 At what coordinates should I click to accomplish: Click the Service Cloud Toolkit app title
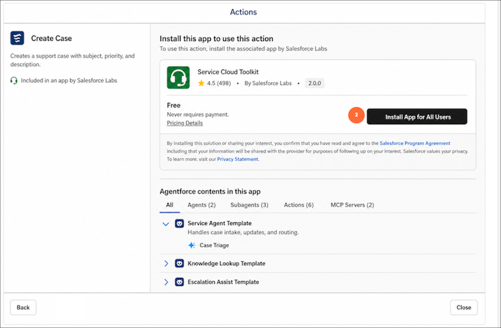[228, 72]
